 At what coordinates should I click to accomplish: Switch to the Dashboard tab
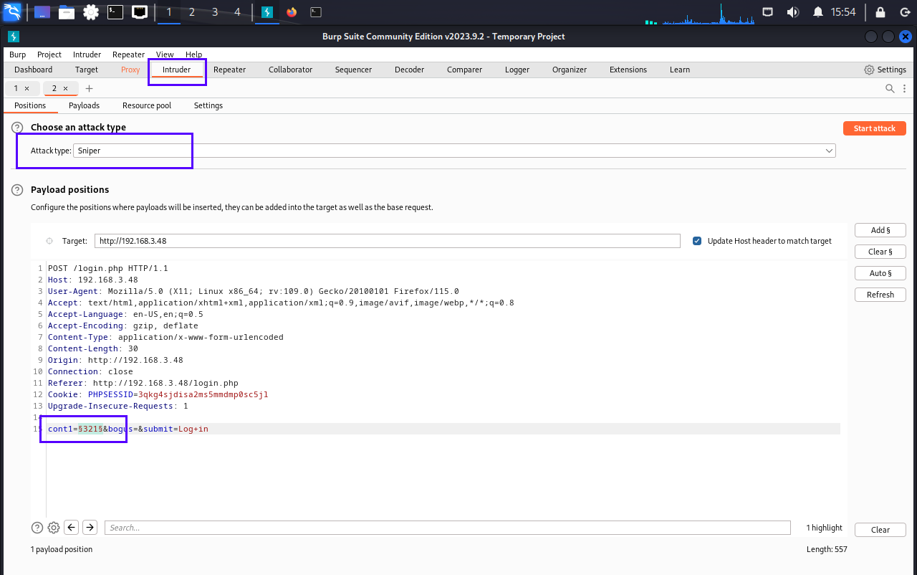34,70
